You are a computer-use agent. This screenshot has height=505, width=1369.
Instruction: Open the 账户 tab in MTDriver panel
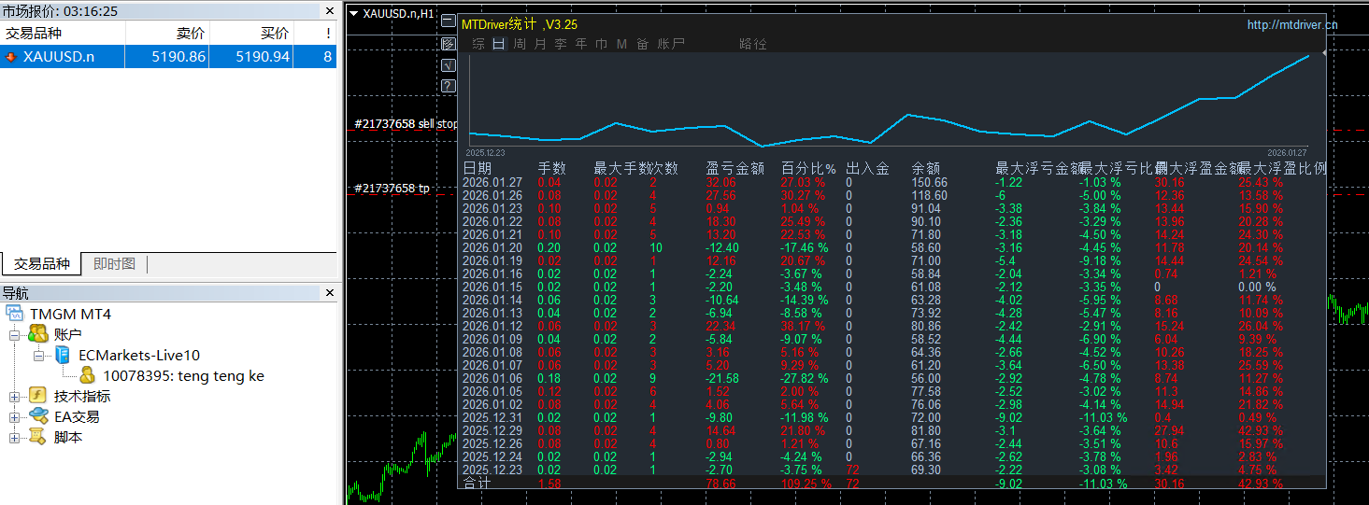pyautogui.click(x=671, y=44)
